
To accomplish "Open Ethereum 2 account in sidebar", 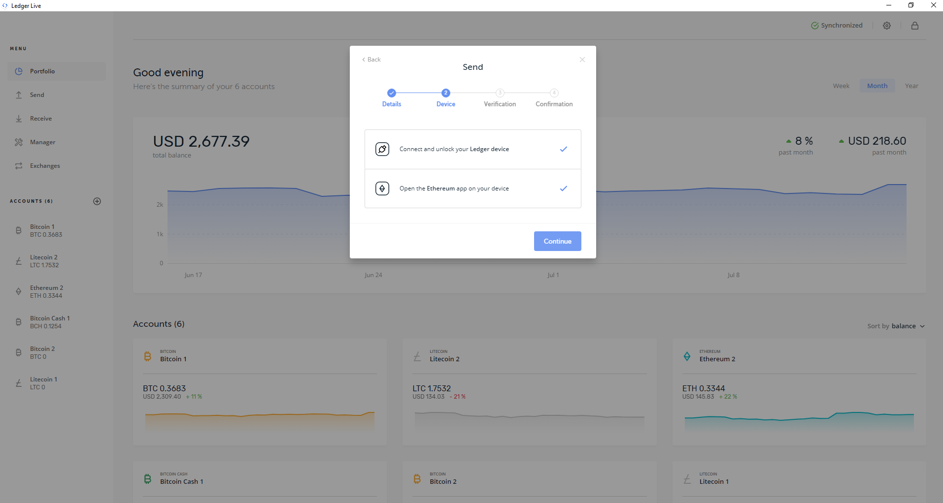I will pos(57,292).
